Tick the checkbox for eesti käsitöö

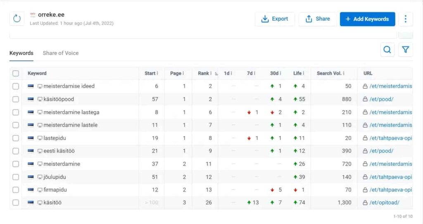(x=16, y=151)
